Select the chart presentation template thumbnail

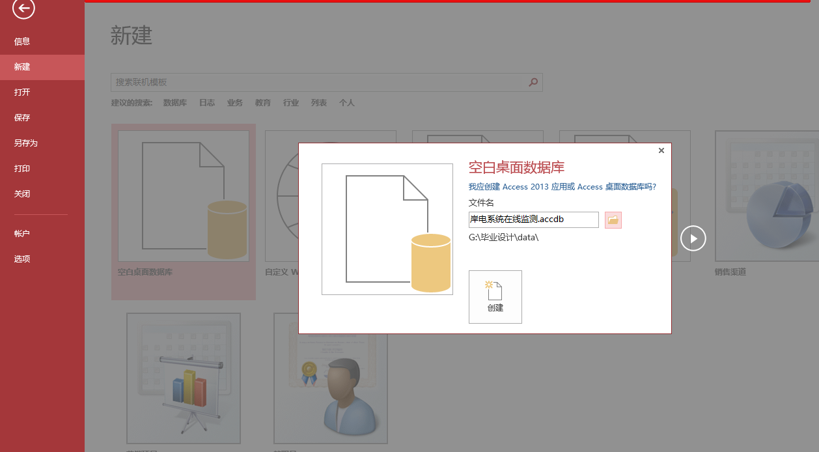(x=184, y=378)
